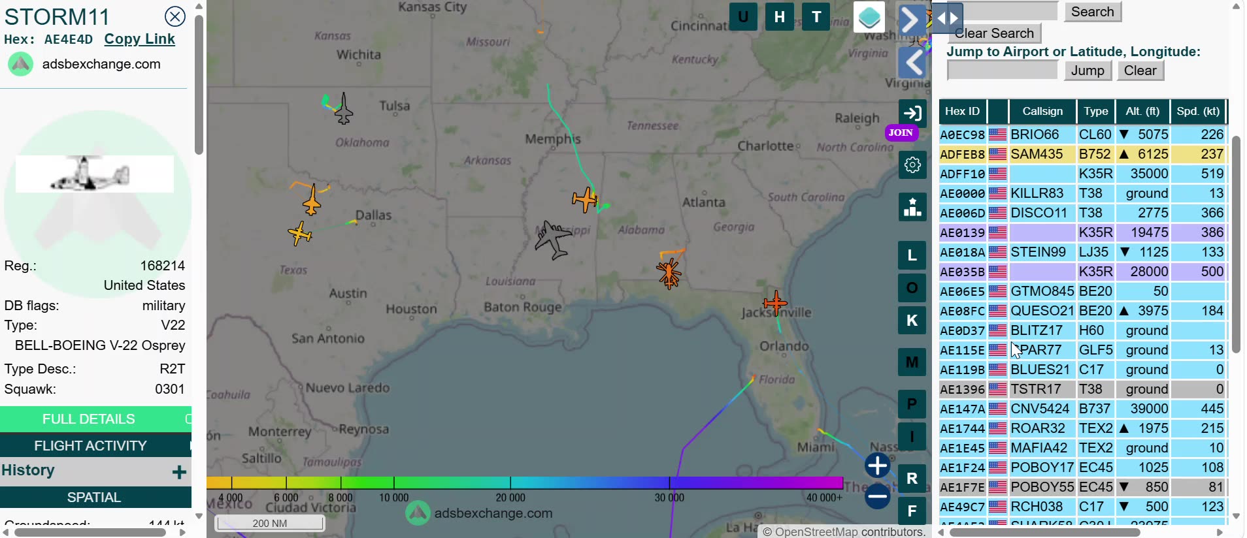Click the aircraft table horizontal scrollbar
The height and width of the screenshot is (538, 1247).
[x=1044, y=532]
